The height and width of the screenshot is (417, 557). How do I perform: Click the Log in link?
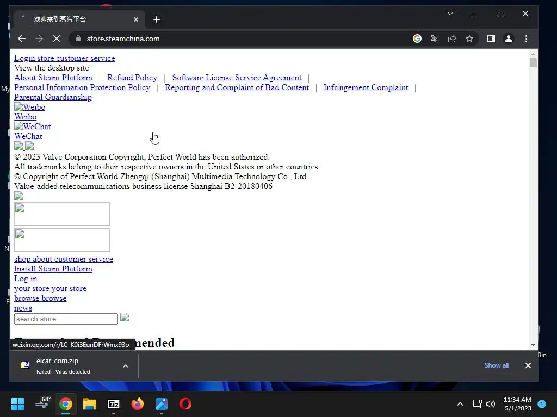(26, 279)
